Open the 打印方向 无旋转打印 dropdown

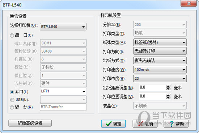(x=160, y=51)
